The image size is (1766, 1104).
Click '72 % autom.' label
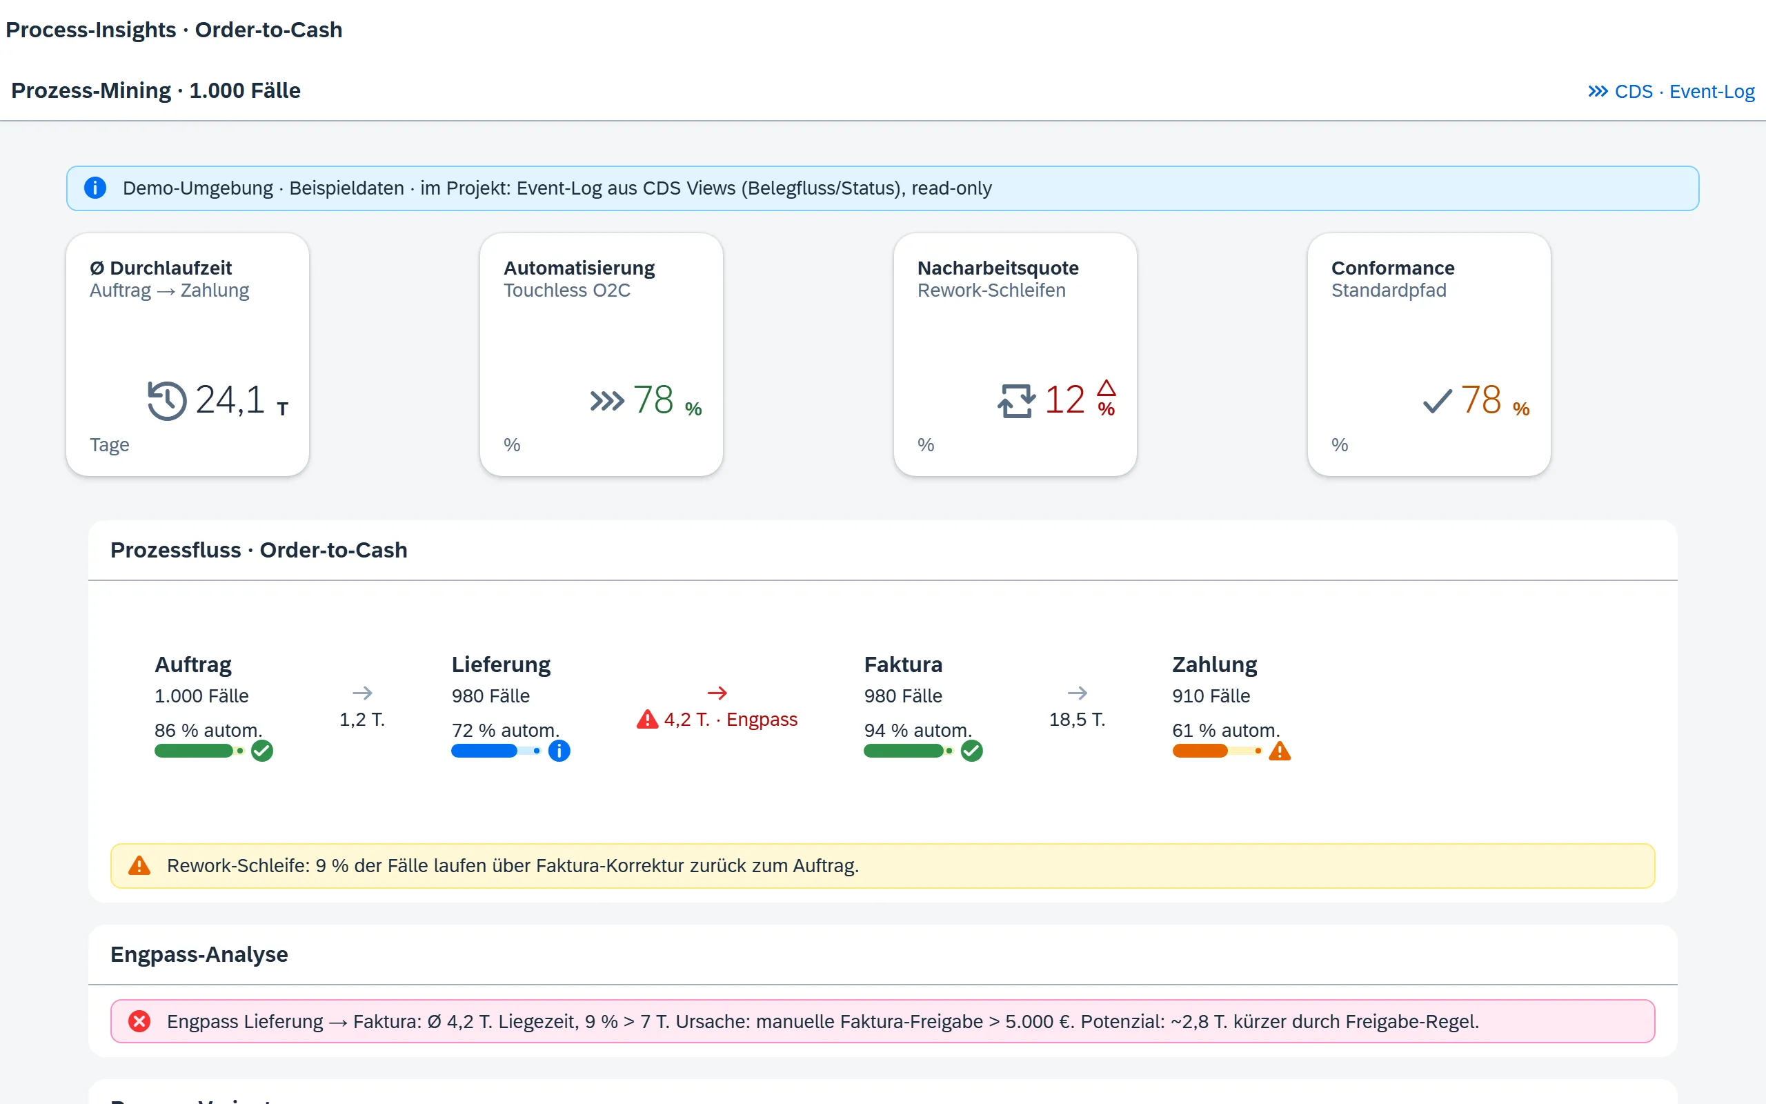pyautogui.click(x=506, y=730)
